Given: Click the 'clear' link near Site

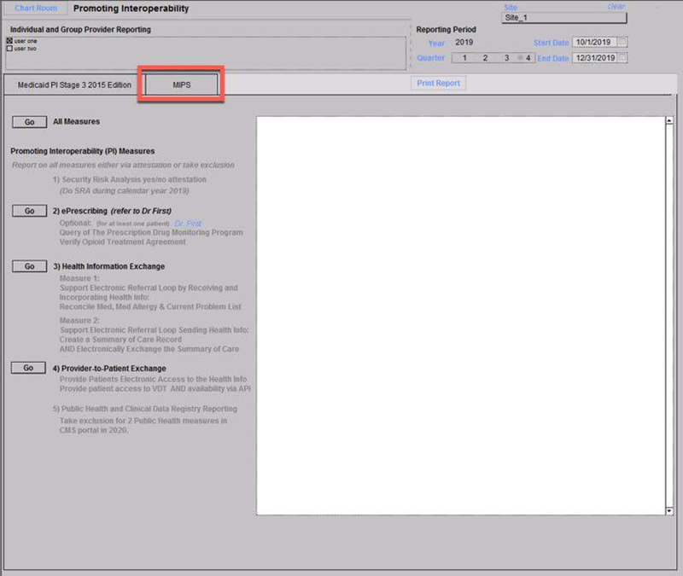Looking at the screenshot, I should pyautogui.click(x=616, y=7).
